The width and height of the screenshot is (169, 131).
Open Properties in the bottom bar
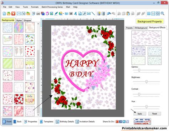coord(31,122)
